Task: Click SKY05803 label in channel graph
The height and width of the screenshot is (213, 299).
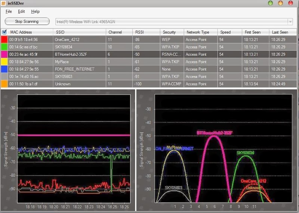Action: coord(173,188)
